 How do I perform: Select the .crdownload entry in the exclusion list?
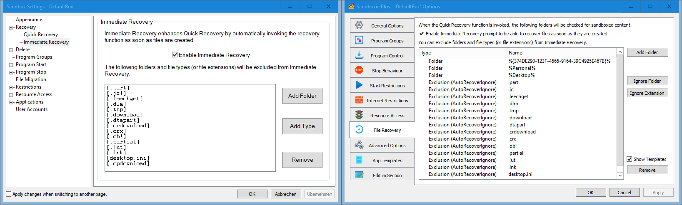[522, 132]
